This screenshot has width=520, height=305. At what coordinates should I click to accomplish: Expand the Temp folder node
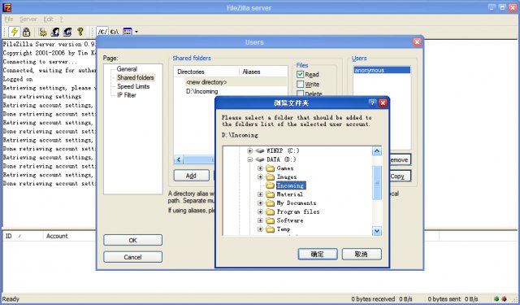[260, 229]
